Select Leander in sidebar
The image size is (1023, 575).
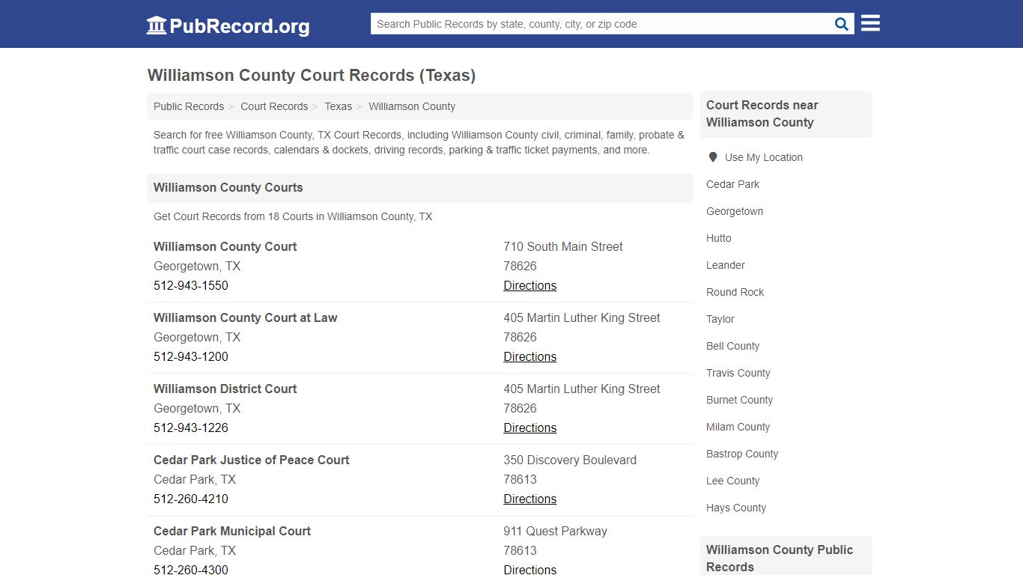click(726, 265)
